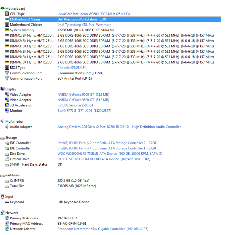Click the SMART status OK value
This screenshot has width=227, height=235.
pyautogui.click(x=60, y=164)
